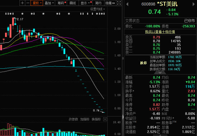Toggle 画线 drawing mode

[x=73, y=3]
